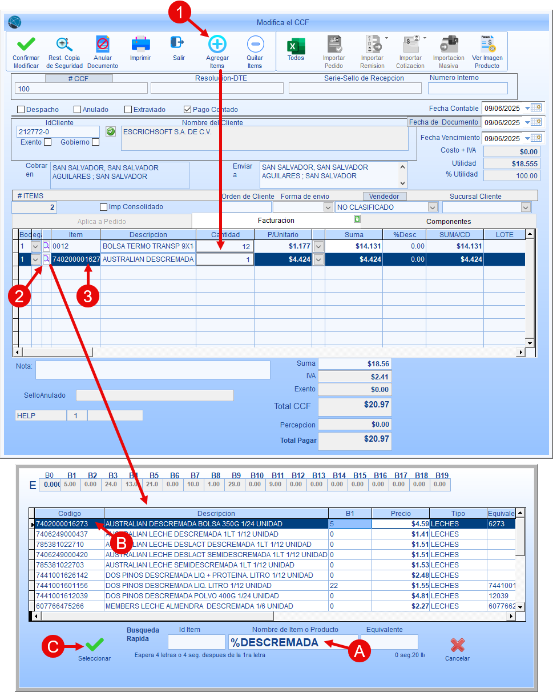The width and height of the screenshot is (553, 692).
Task: Open calendar picker for Fecha Contable
Action: pos(535,107)
